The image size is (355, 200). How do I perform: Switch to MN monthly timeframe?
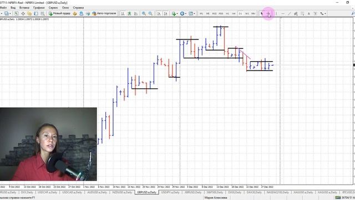click(253, 13)
